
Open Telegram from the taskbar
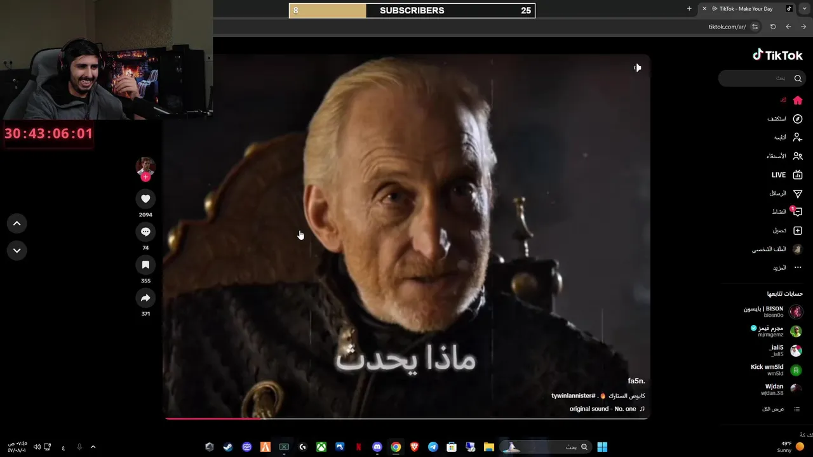click(x=433, y=447)
